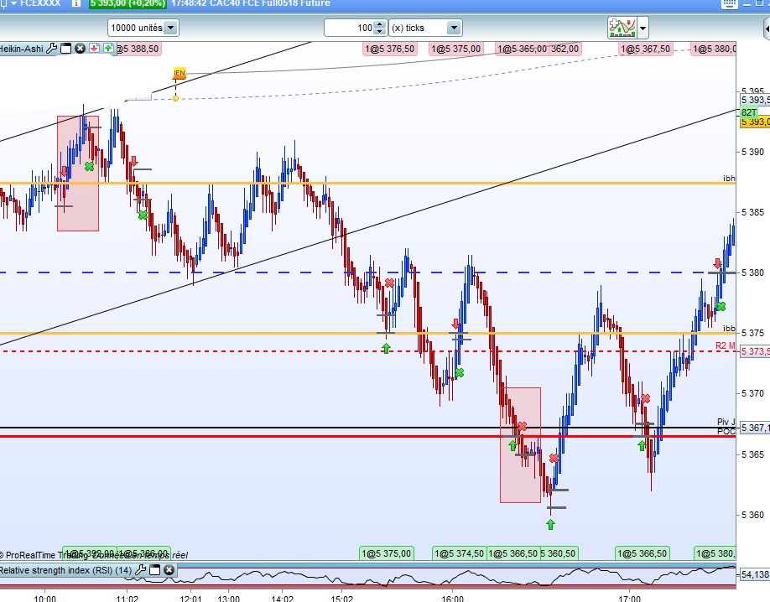Viewport: 770px width, 602px height.
Task: Select sell order label 1@5 376,50
Action: tap(390, 49)
